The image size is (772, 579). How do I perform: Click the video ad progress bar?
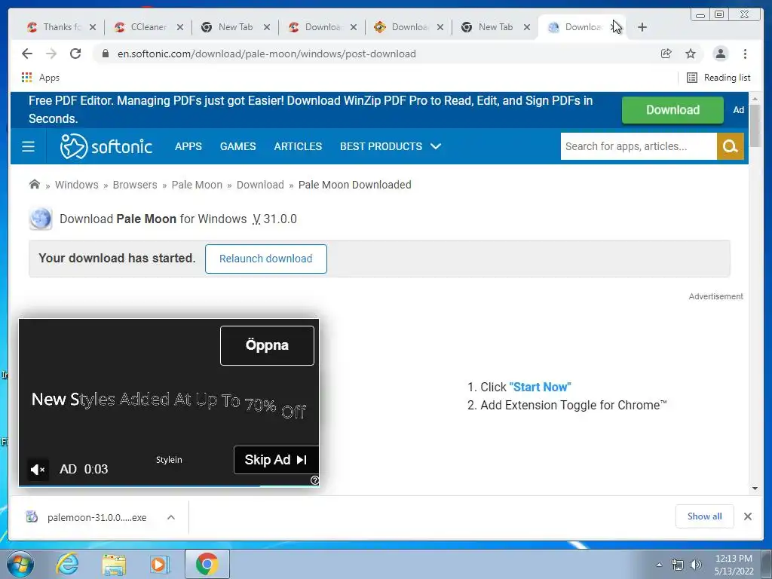(x=169, y=486)
